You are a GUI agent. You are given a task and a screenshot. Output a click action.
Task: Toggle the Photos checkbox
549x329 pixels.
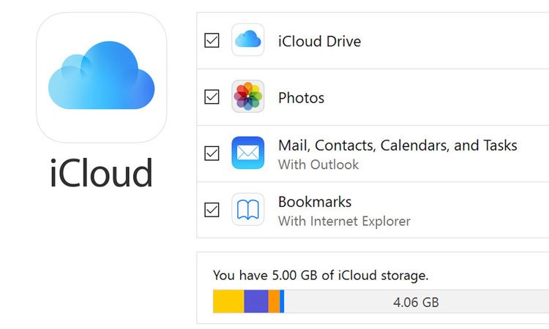tap(212, 97)
